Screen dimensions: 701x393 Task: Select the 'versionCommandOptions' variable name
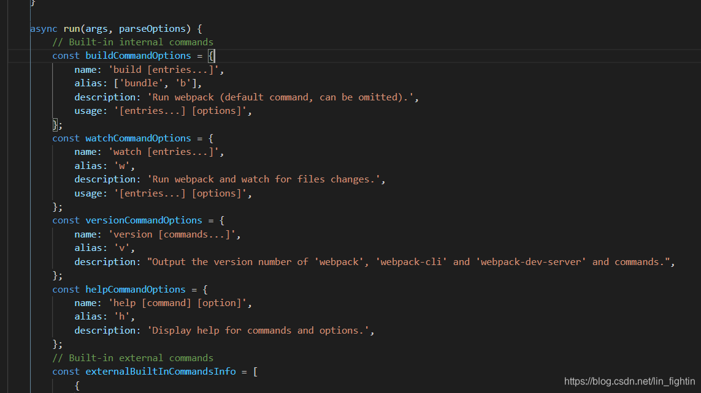144,220
